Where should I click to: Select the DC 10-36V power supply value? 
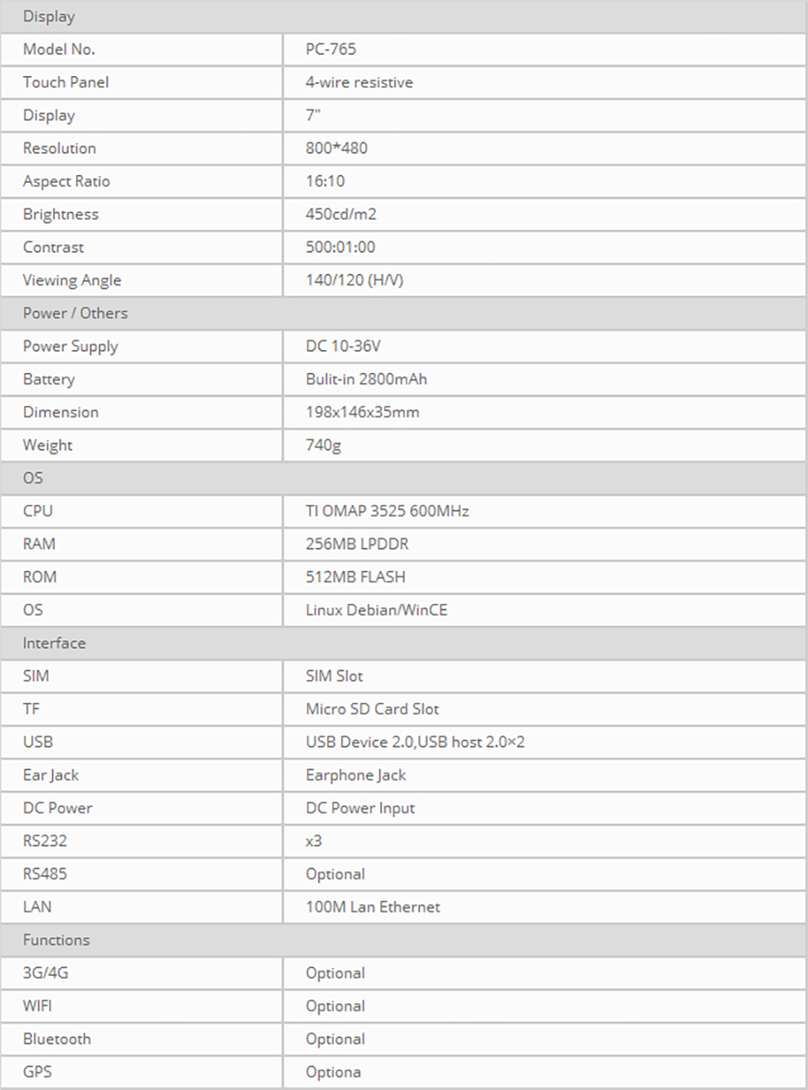pyautogui.click(x=343, y=346)
